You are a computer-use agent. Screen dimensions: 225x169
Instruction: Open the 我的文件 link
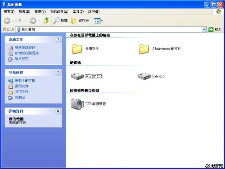[x=22, y=86]
